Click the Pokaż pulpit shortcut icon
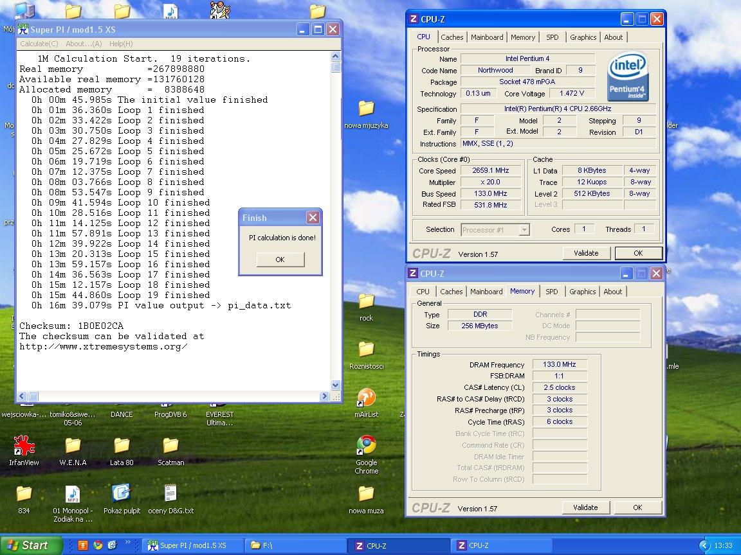Screen dimensions: 741x555 pyautogui.click(x=122, y=493)
